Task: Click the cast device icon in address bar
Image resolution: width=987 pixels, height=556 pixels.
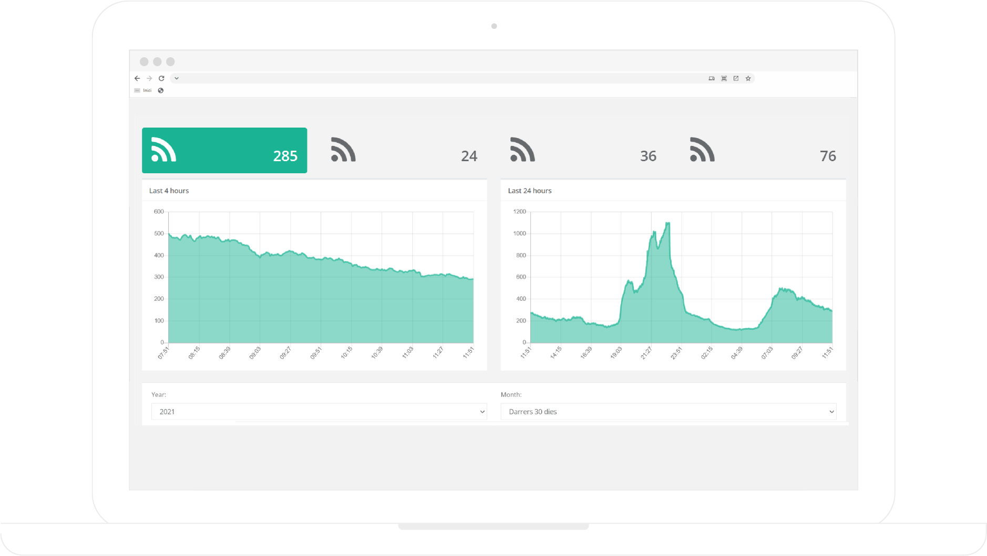Action: click(x=712, y=78)
